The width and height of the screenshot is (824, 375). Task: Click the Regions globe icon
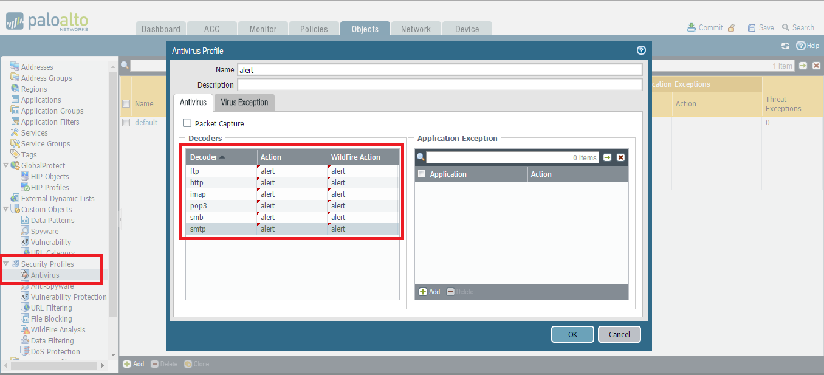coord(15,88)
